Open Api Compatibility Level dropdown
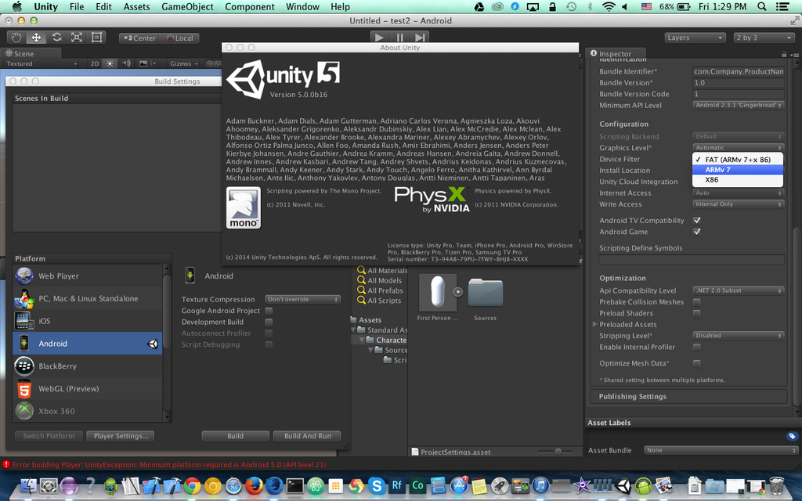Screen dimensions: 802x501 [x=738, y=290]
